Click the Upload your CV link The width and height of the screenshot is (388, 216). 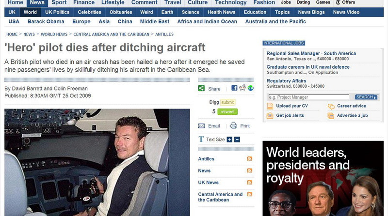click(292, 106)
